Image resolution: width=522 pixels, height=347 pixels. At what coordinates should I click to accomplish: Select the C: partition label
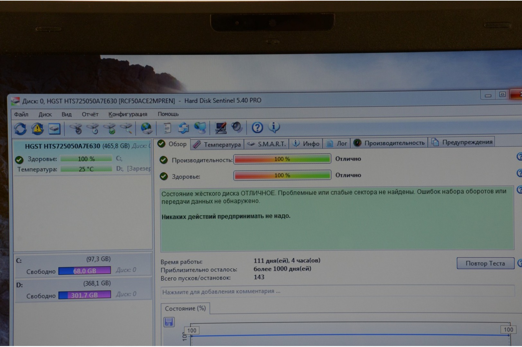(x=19, y=261)
